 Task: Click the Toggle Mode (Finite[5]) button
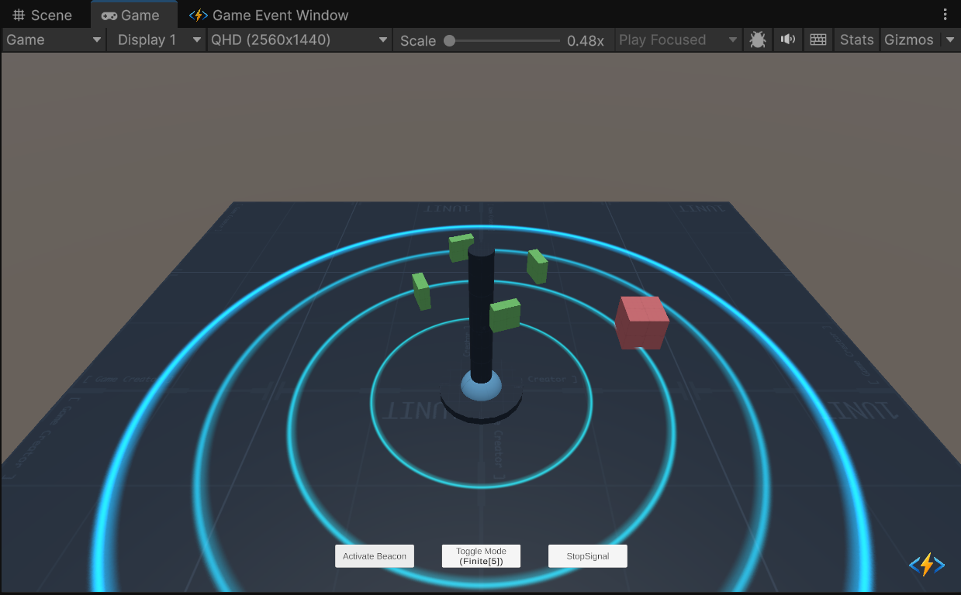click(481, 556)
